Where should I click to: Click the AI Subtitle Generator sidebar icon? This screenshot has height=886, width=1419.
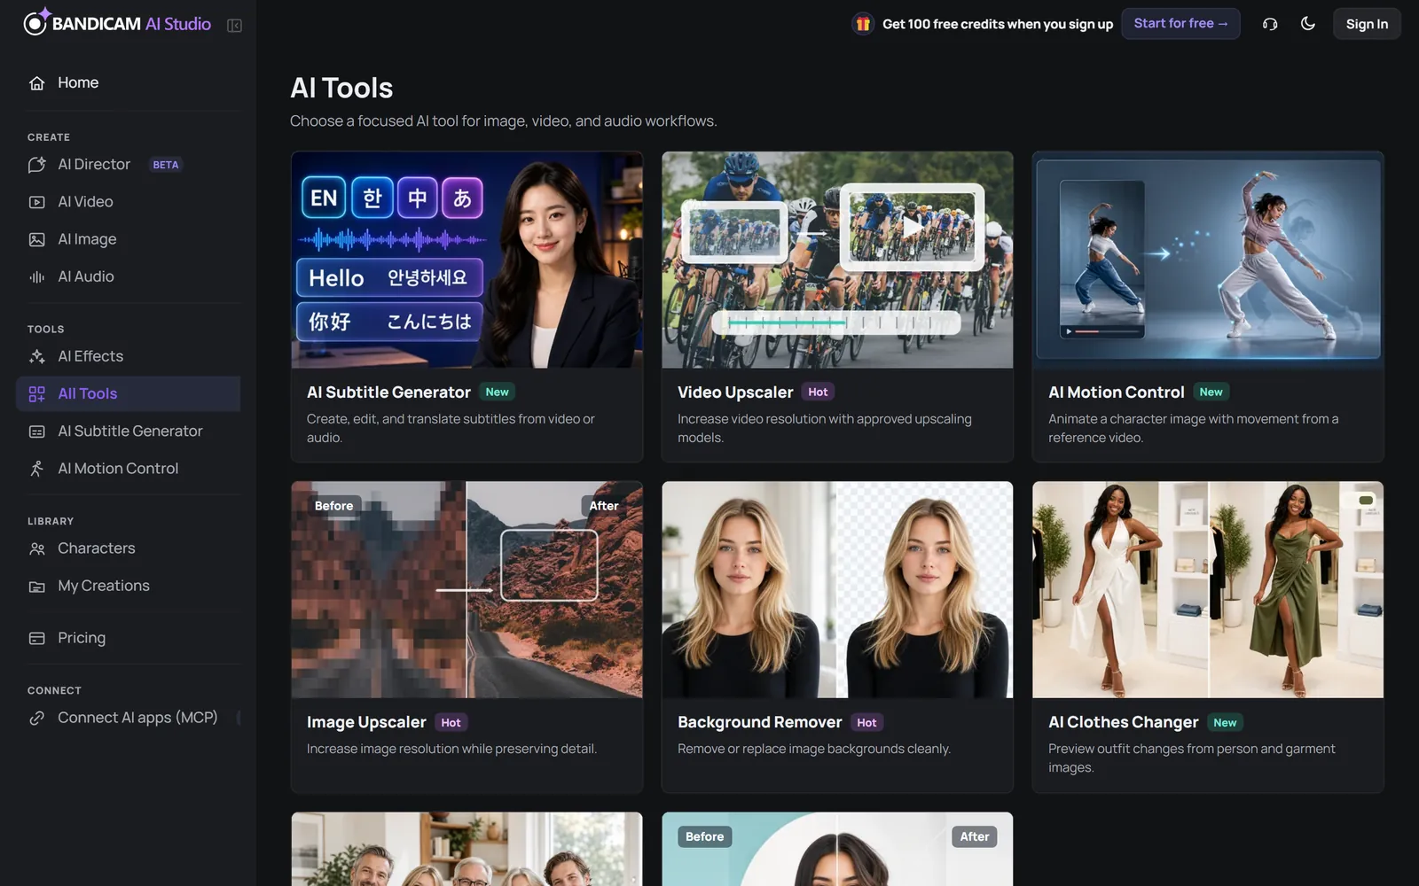click(36, 431)
